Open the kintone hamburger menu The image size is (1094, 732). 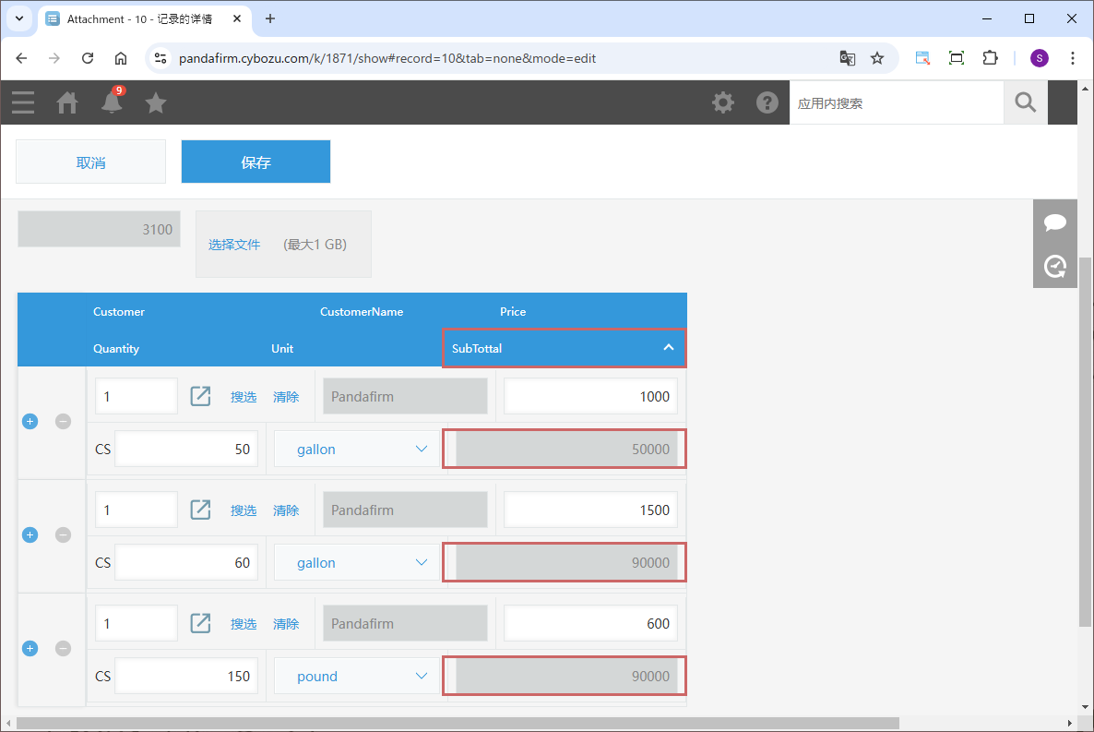[23, 102]
